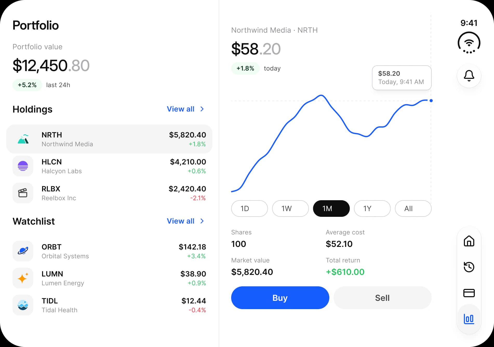The image size is (494, 347).
Task: Open notifications bell icon
Action: 469,76
